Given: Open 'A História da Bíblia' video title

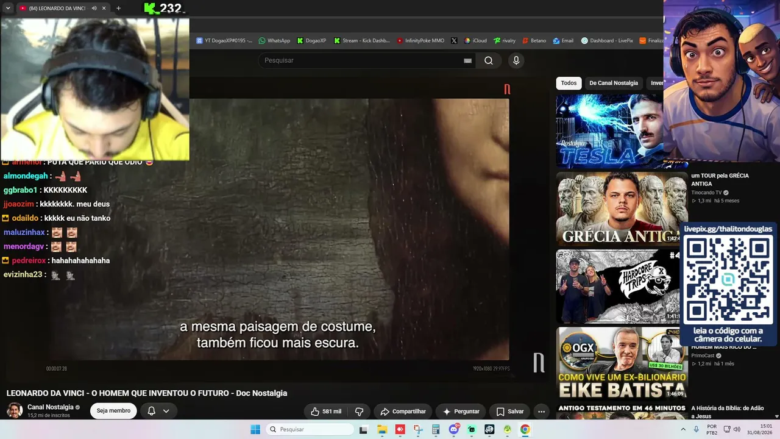Looking at the screenshot, I should pos(728,412).
